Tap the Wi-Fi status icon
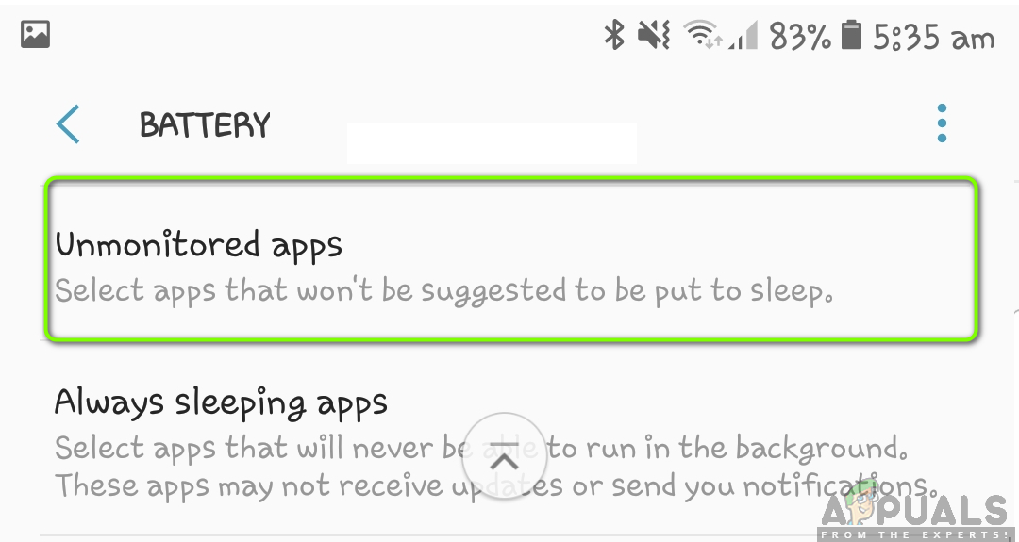1019x542 pixels. click(703, 34)
